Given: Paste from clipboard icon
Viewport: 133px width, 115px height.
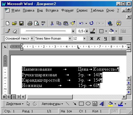Looking at the screenshot, I should point(66,23).
